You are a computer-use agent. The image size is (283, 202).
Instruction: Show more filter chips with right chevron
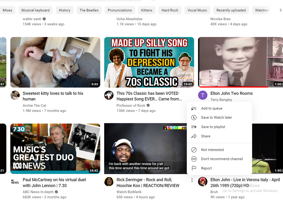tap(281, 10)
